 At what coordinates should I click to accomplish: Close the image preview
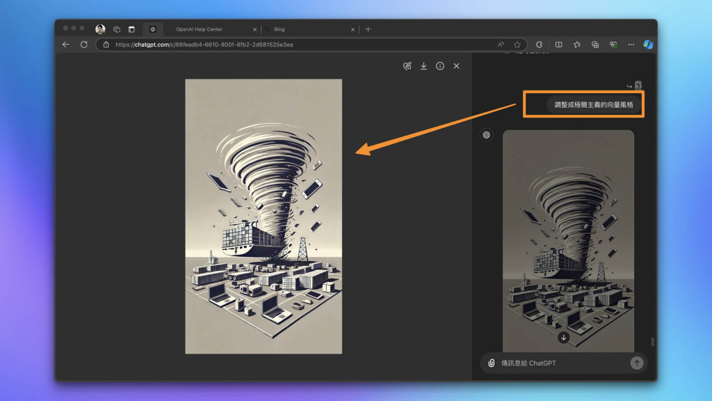tap(456, 66)
